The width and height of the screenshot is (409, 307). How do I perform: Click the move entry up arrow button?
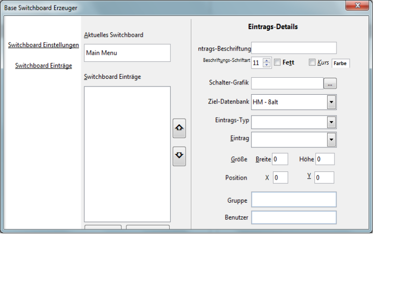click(x=179, y=128)
